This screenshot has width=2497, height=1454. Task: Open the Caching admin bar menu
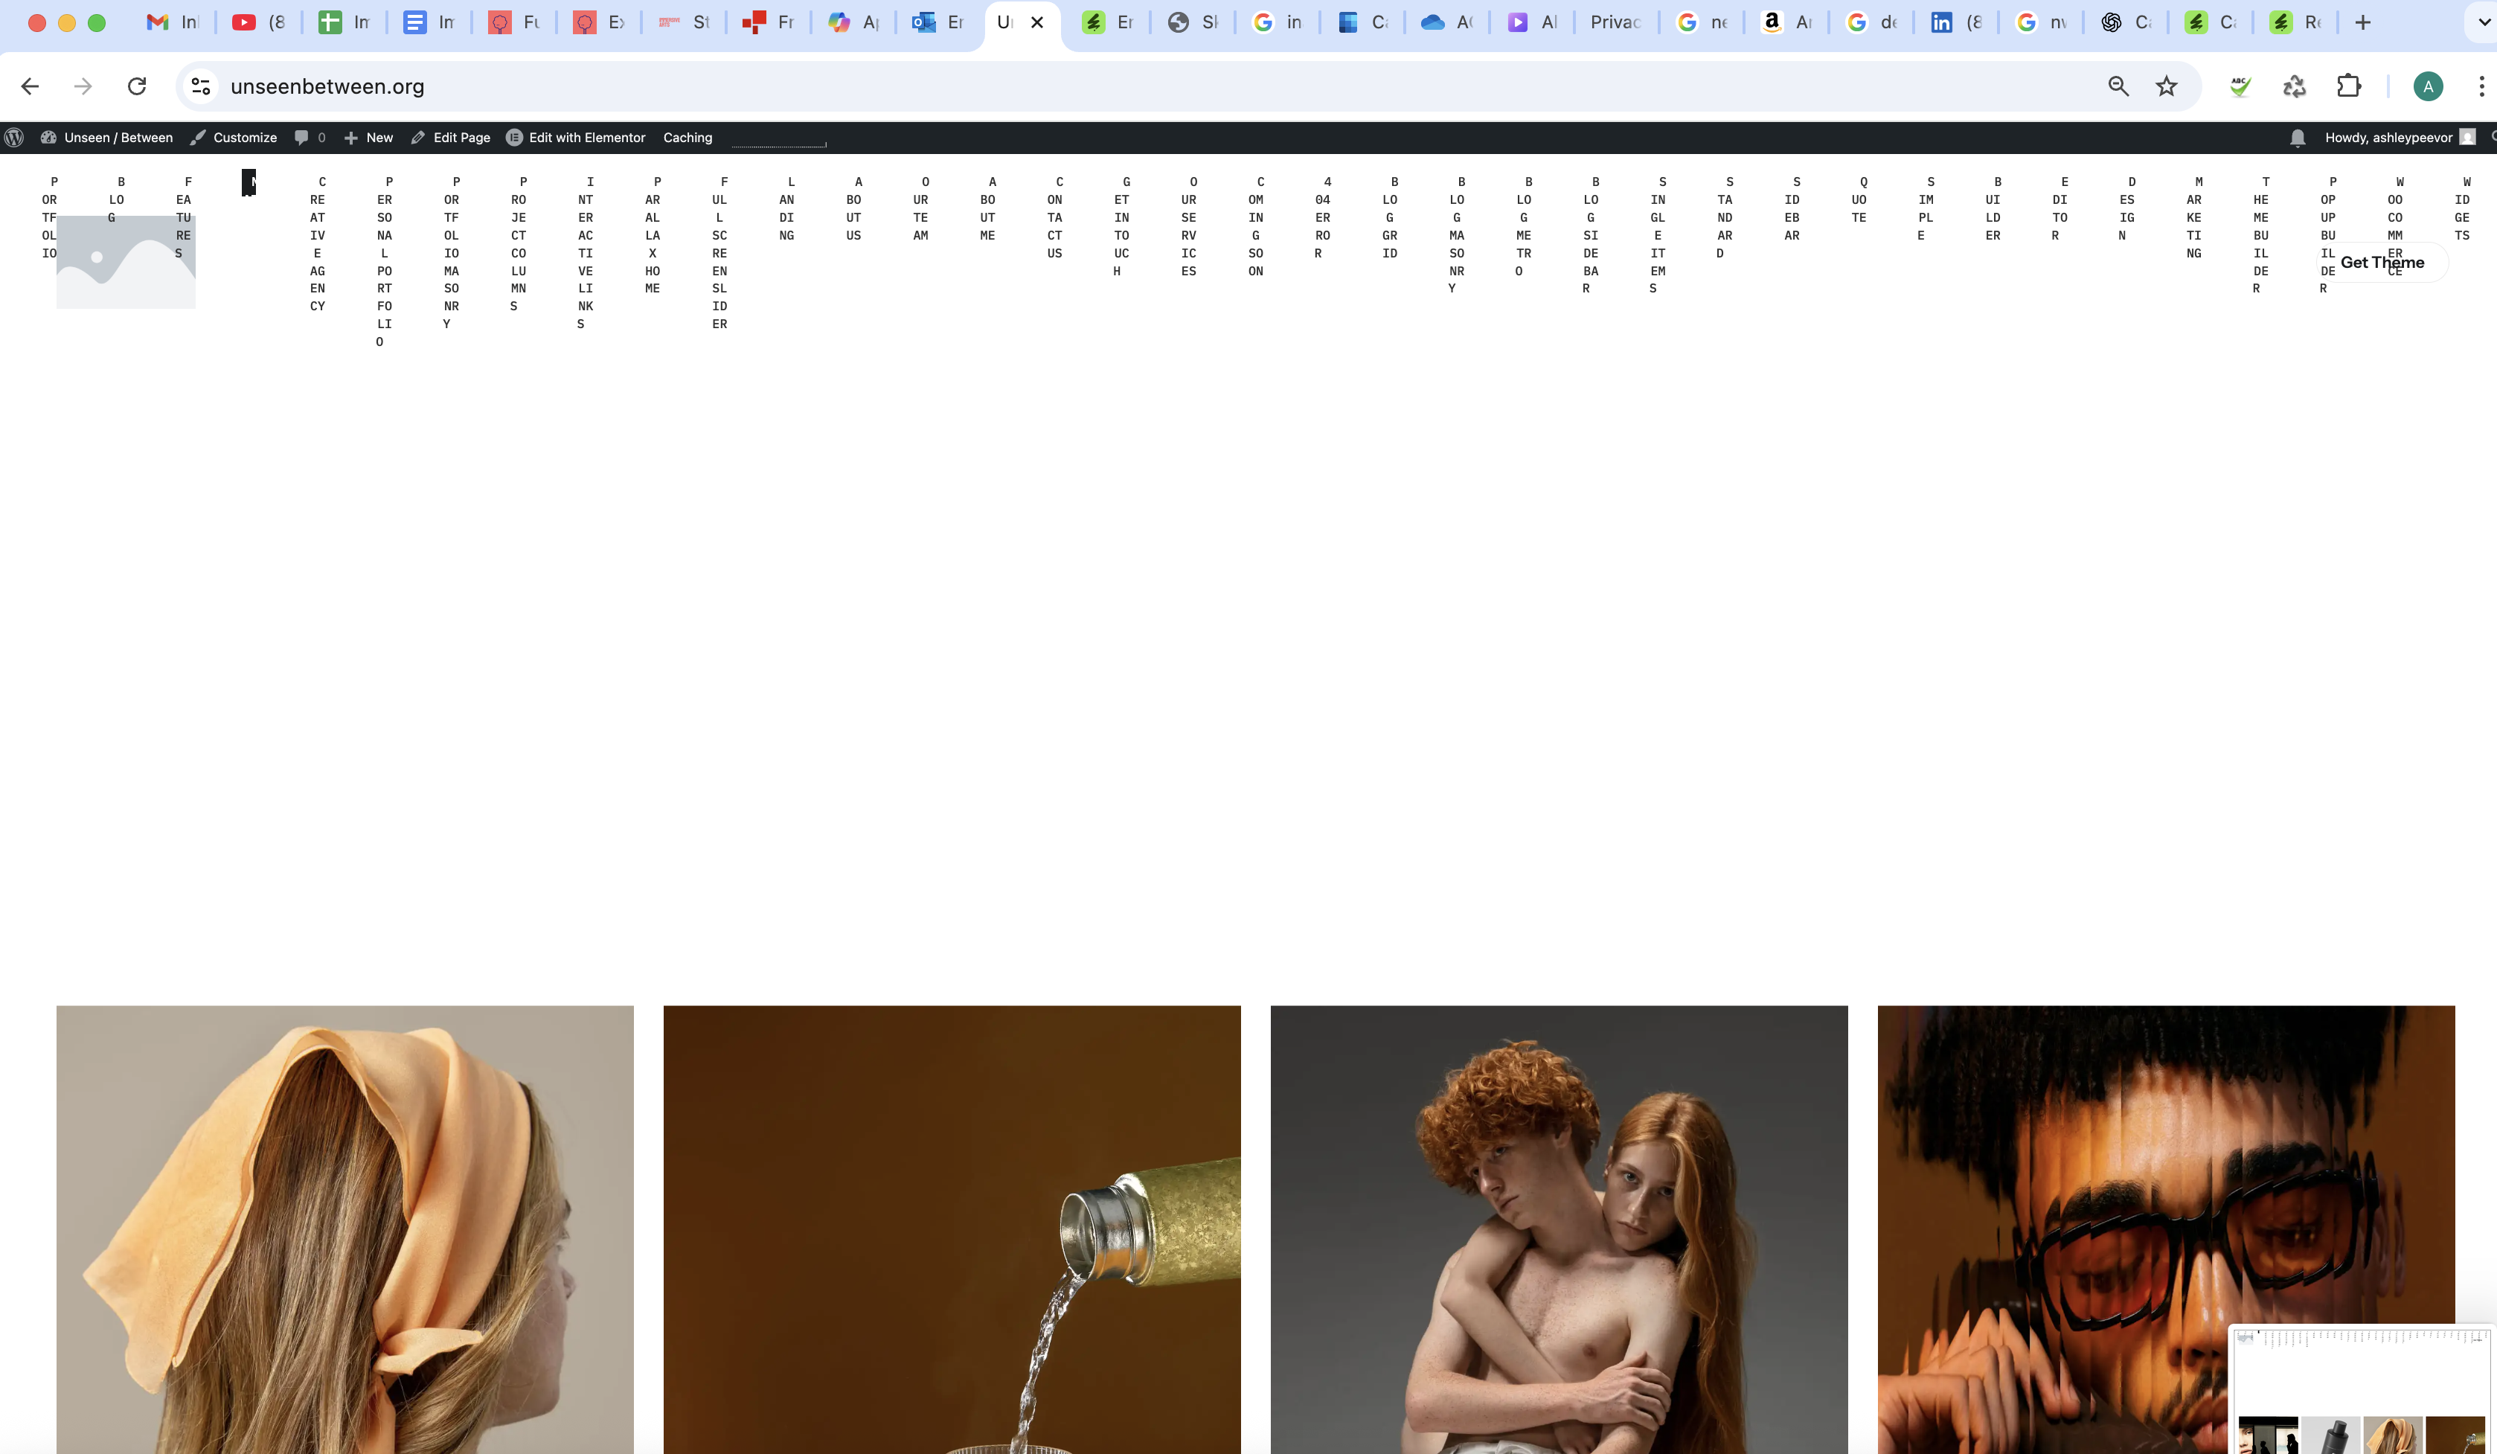coord(687,138)
